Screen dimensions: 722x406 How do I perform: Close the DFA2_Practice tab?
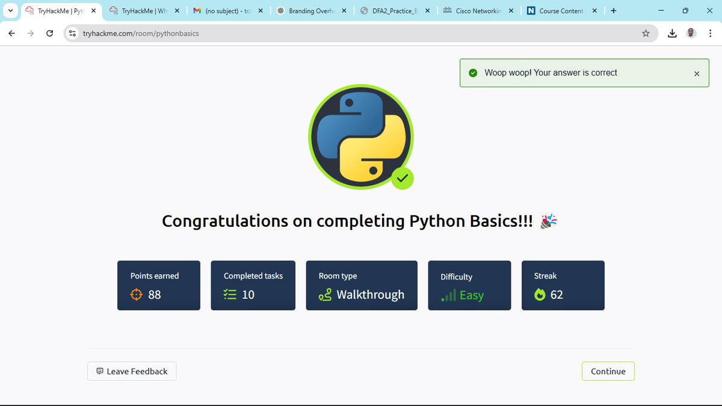pos(428,11)
